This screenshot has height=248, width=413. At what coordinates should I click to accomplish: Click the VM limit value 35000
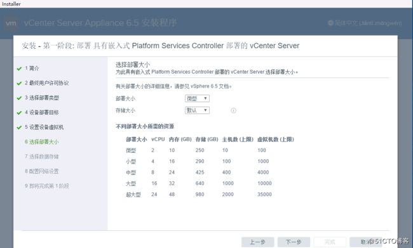tap(264, 195)
